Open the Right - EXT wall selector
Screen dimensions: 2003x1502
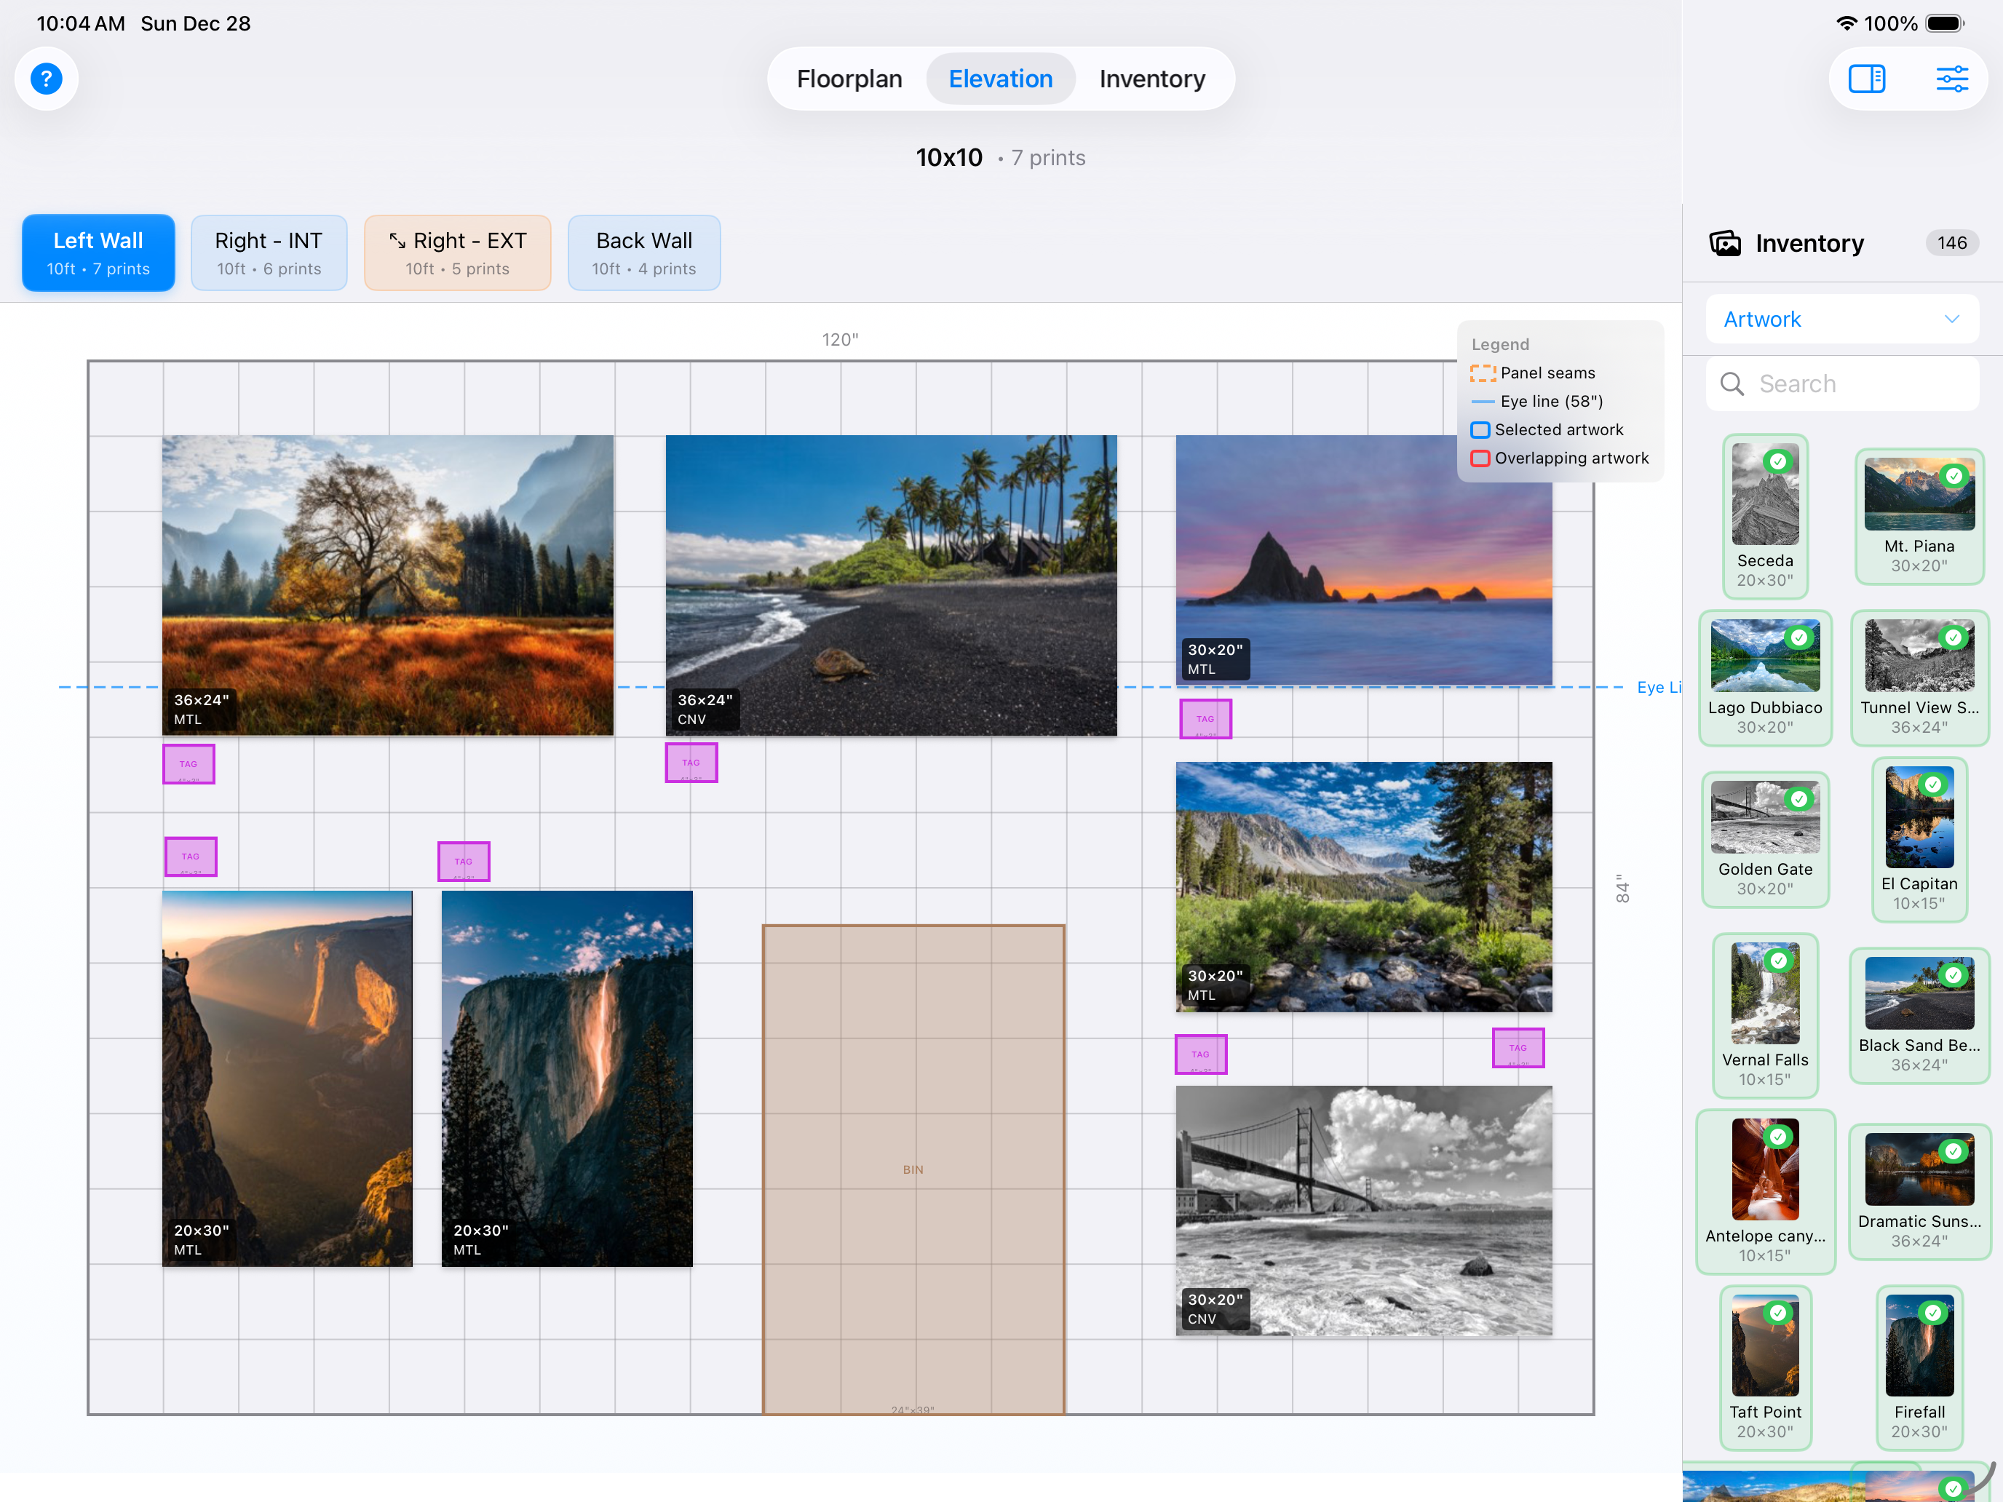click(x=457, y=253)
